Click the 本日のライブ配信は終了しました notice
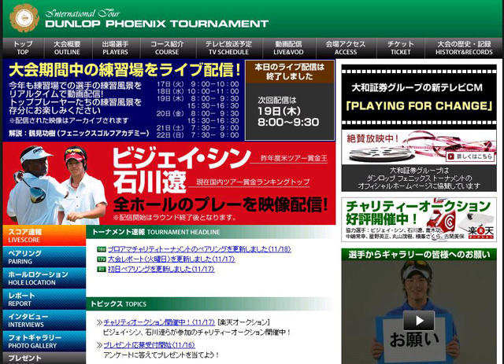 (290, 72)
